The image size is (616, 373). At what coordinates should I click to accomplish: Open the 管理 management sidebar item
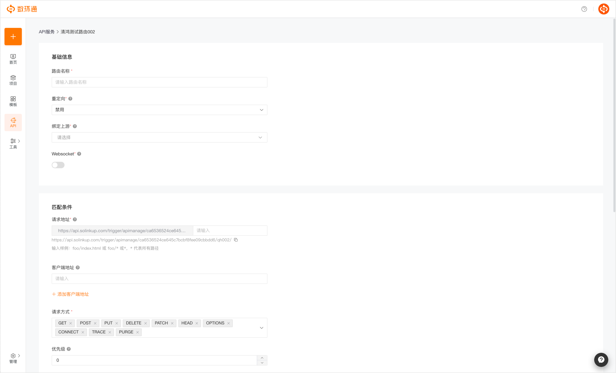coord(13,358)
